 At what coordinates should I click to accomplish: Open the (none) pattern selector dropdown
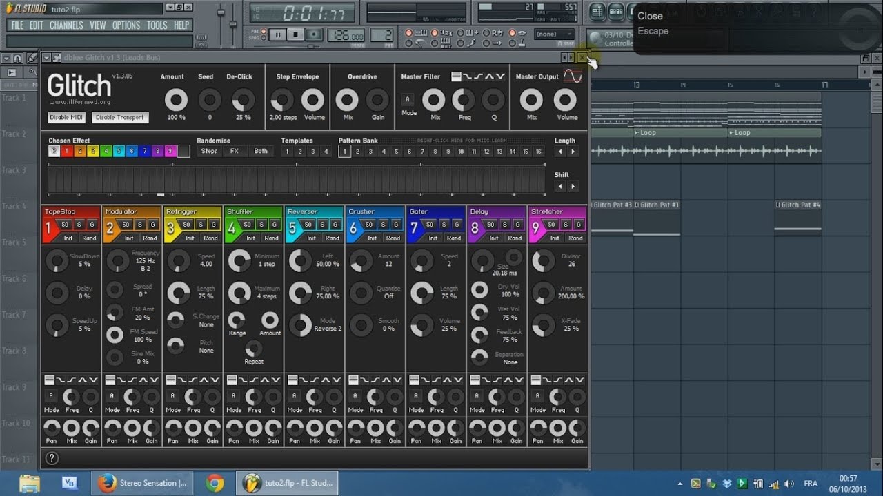[555, 34]
